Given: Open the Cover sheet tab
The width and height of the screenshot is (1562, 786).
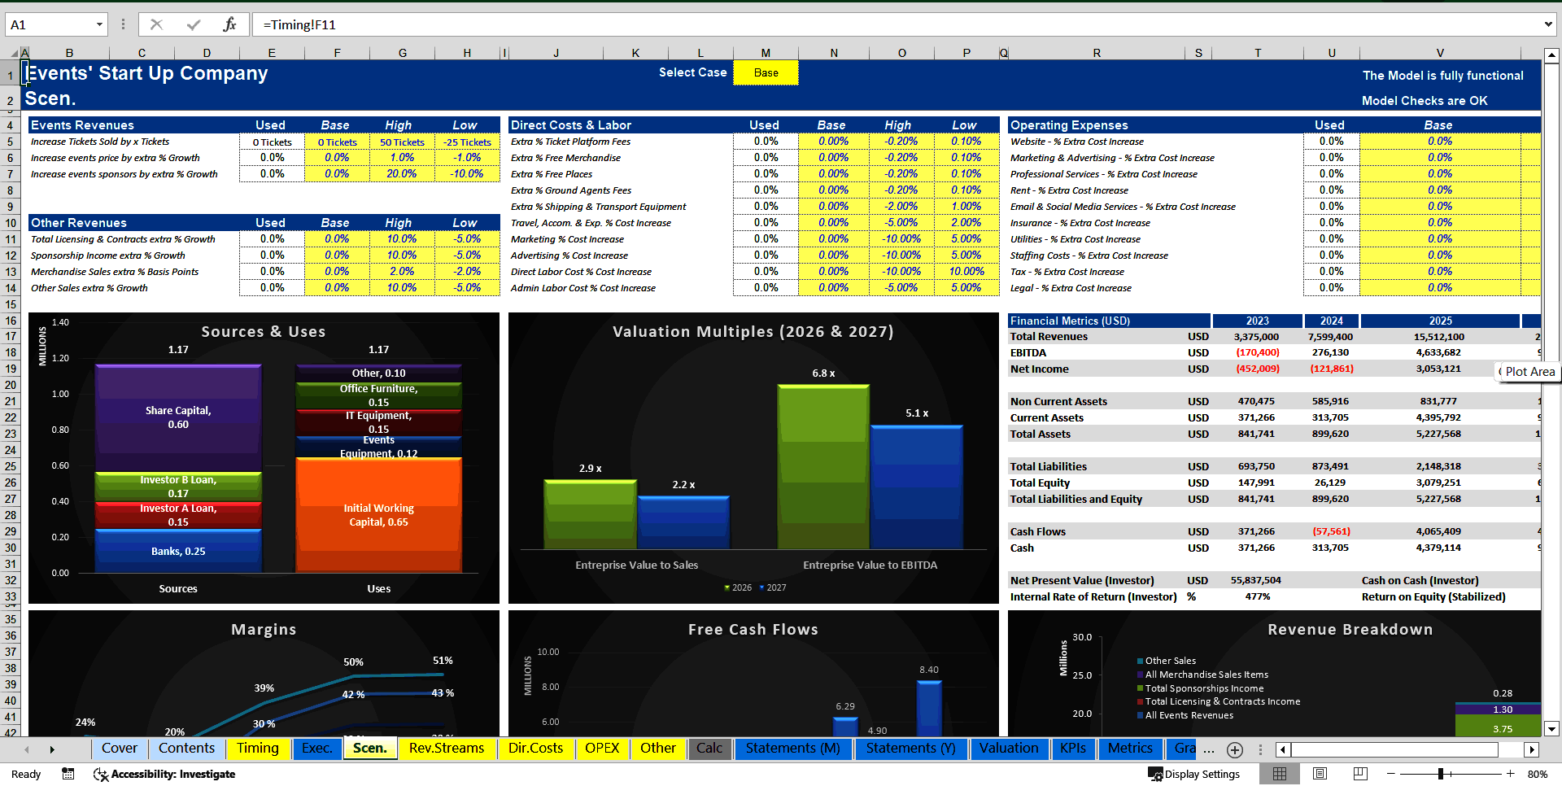Looking at the screenshot, I should click(x=120, y=749).
